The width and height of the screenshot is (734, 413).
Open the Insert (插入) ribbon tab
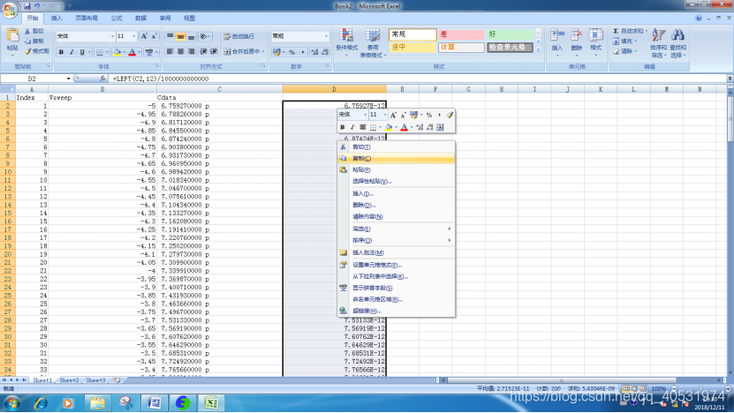[57, 19]
